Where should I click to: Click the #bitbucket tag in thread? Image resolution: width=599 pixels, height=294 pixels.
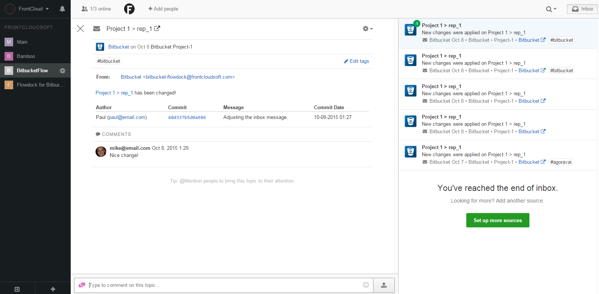tap(109, 61)
